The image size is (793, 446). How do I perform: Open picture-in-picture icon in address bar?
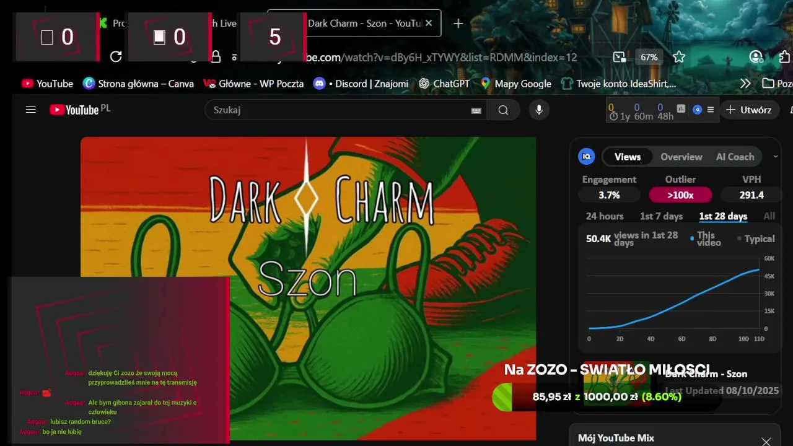620,57
